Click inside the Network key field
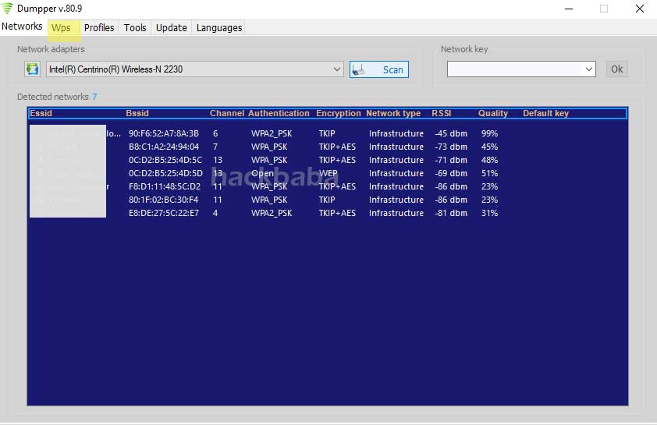The width and height of the screenshot is (657, 425). [515, 69]
